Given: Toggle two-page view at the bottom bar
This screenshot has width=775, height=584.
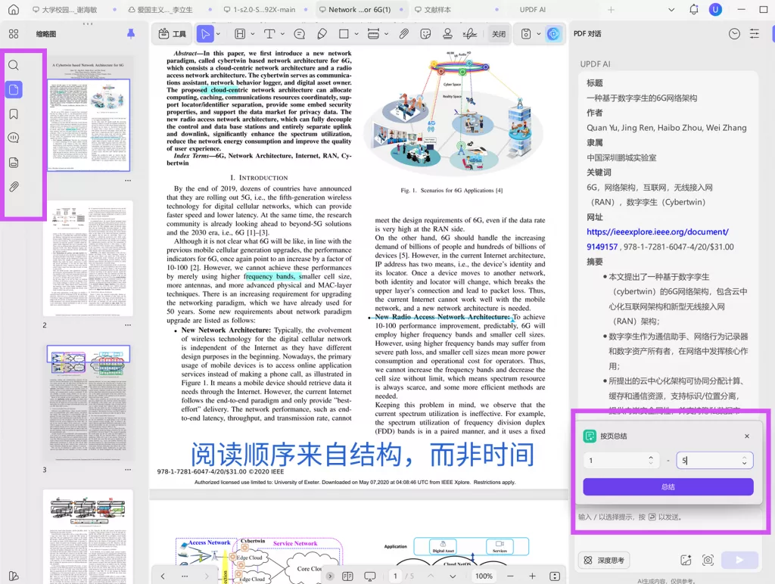Looking at the screenshot, I should (x=347, y=576).
